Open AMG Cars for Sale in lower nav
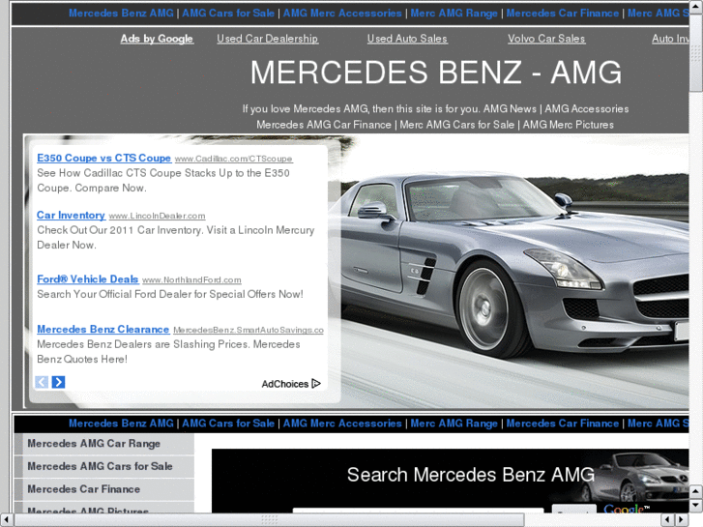 coord(228,424)
